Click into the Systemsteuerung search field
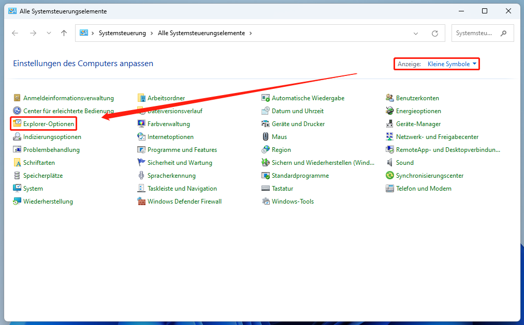Image resolution: width=524 pixels, height=325 pixels. (475, 33)
